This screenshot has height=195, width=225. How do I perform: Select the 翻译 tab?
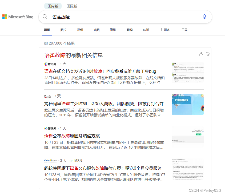(130, 30)
